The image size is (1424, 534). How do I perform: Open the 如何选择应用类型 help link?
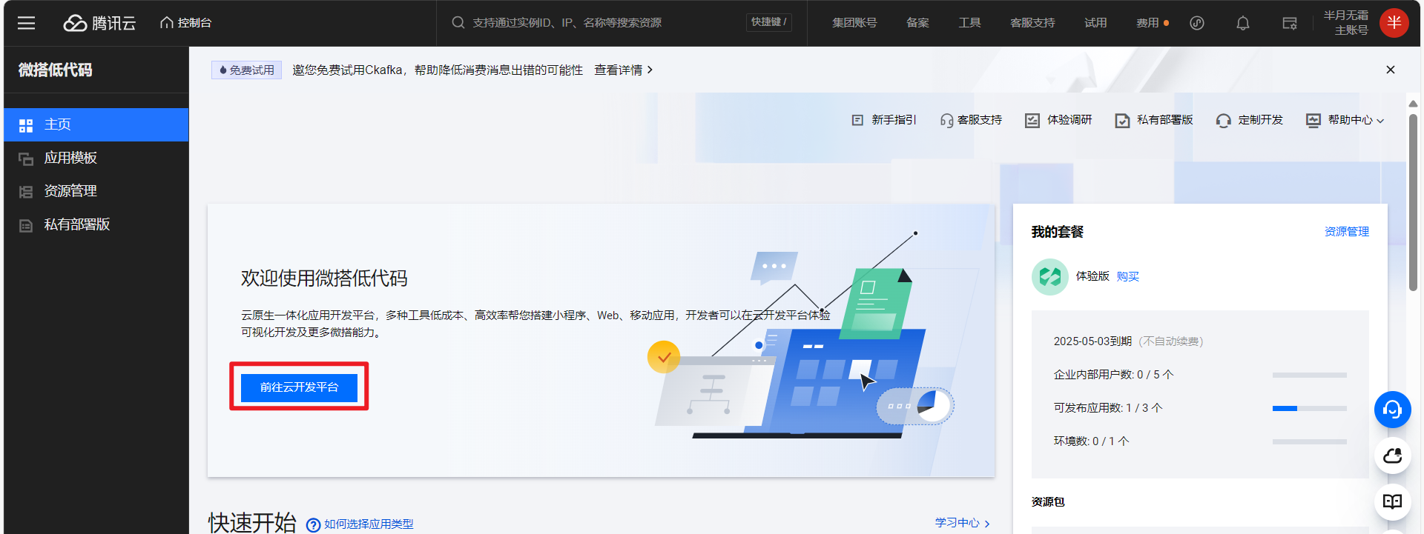[x=360, y=524]
